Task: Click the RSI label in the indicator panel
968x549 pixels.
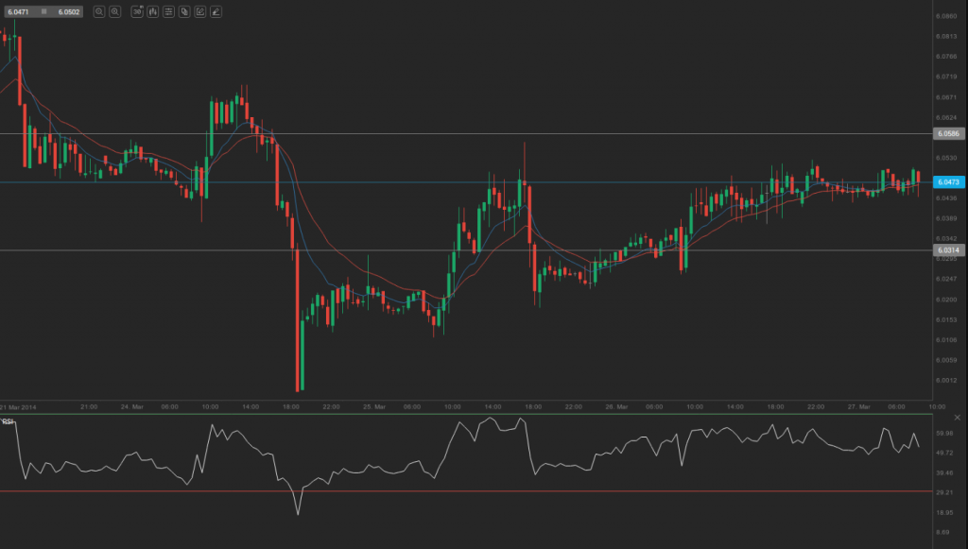Action: [x=8, y=423]
